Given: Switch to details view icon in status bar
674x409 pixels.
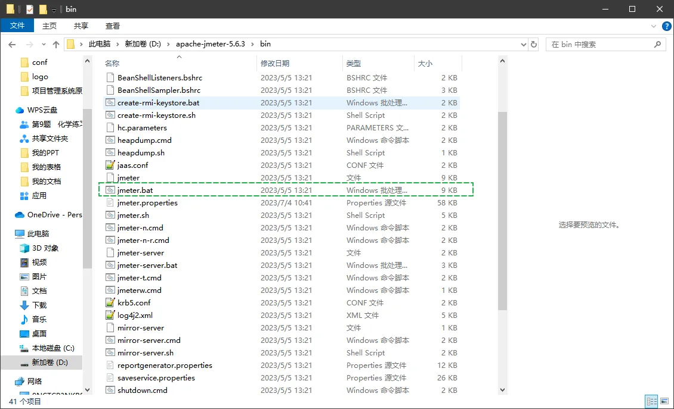Looking at the screenshot, I should pos(652,401).
